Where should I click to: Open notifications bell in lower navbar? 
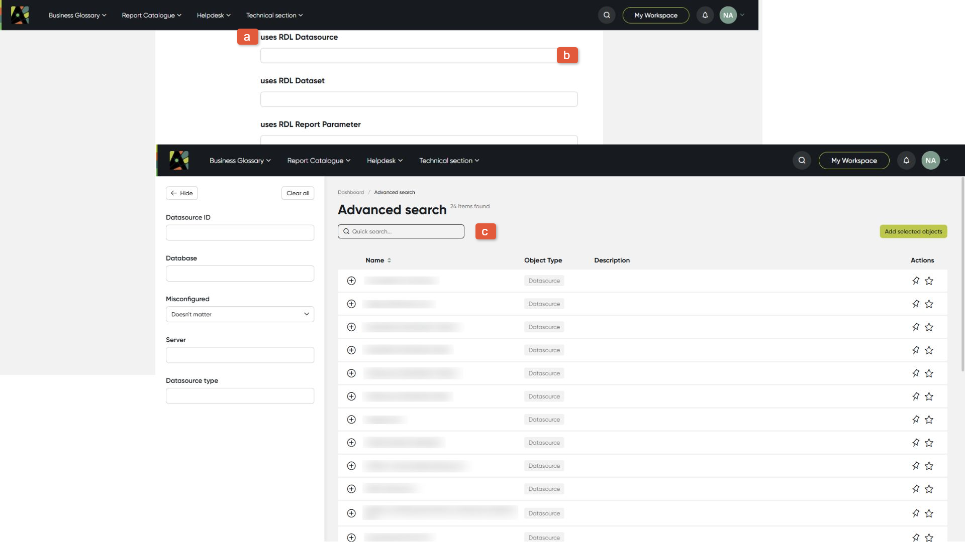pyautogui.click(x=906, y=161)
